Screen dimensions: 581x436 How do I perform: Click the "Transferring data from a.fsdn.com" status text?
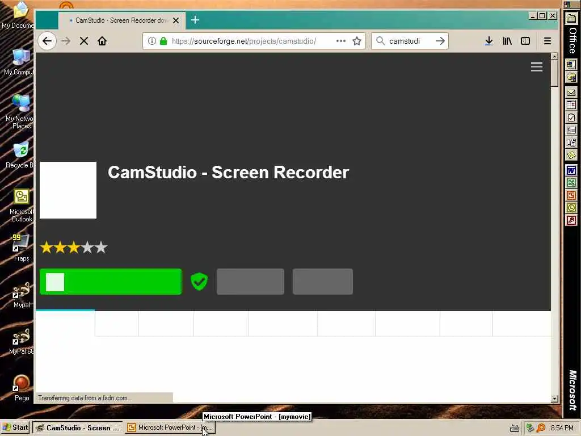[x=85, y=398]
